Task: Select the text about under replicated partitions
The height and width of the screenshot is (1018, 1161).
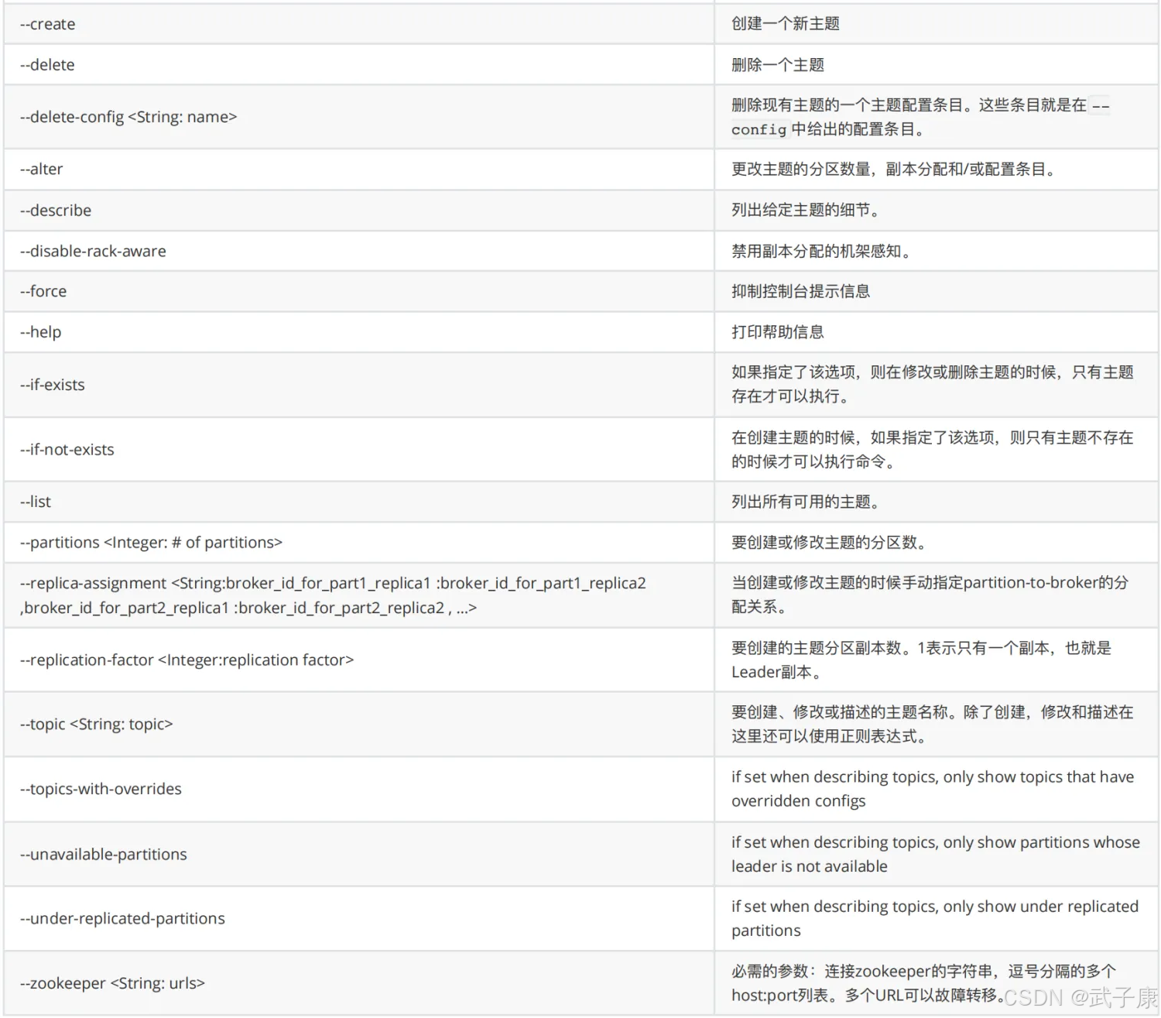Action: 935,918
